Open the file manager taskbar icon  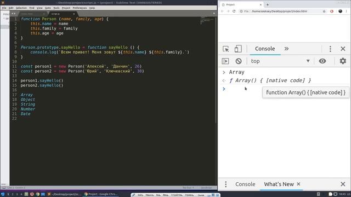pos(43,194)
